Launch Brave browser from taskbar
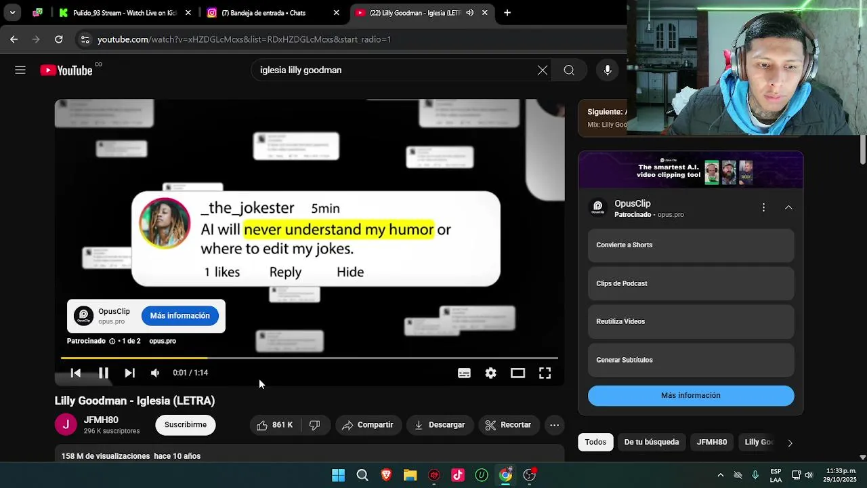 (x=386, y=475)
